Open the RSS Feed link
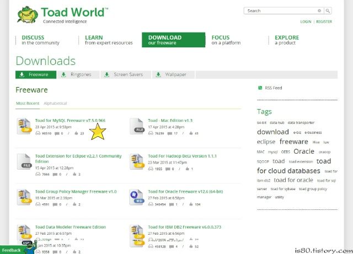Image resolution: width=353 pixels, height=254 pixels. pyautogui.click(x=274, y=88)
